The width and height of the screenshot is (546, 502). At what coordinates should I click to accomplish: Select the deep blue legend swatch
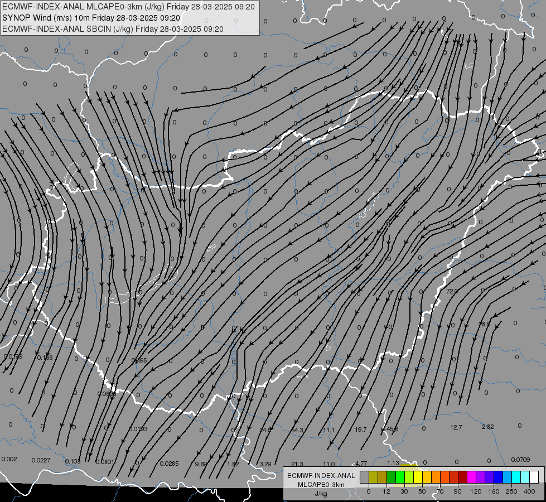coord(498,477)
